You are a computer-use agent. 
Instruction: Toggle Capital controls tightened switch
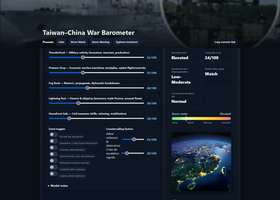[x=53, y=174]
